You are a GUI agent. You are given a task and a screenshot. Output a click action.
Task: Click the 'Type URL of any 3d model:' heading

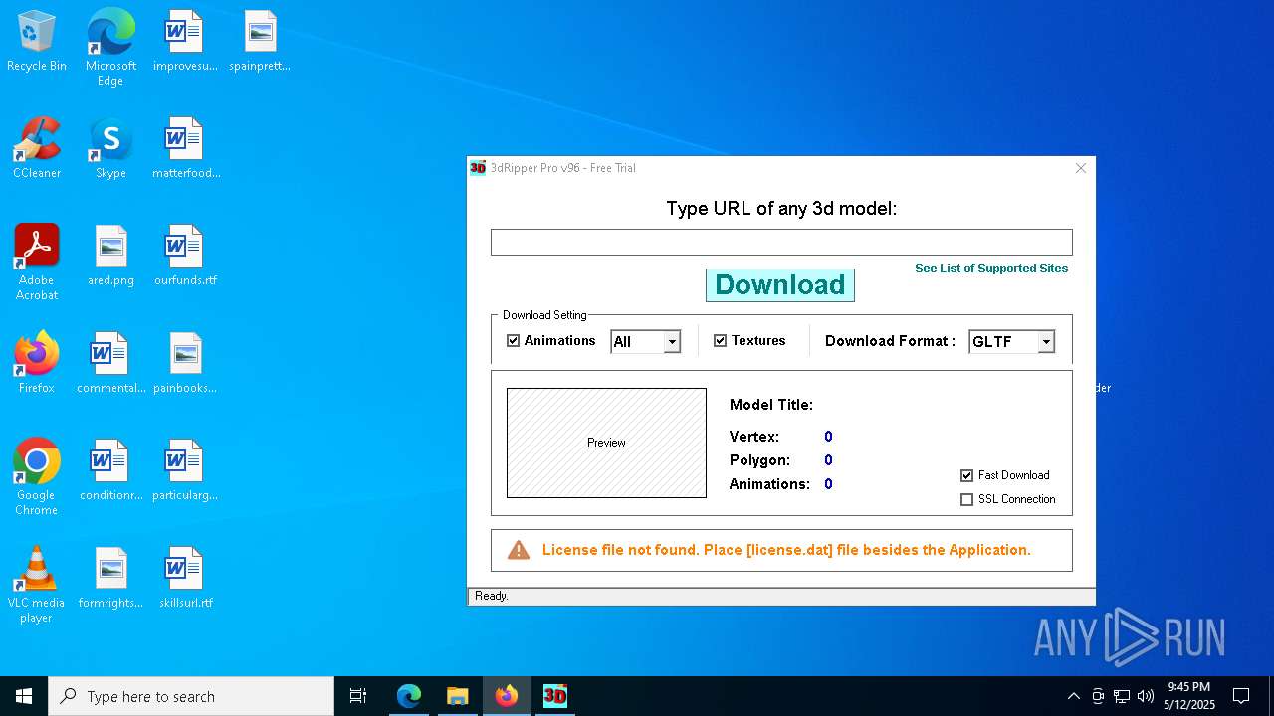tap(781, 209)
